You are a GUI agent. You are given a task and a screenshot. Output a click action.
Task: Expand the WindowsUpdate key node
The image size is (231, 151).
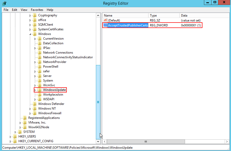coord(35,90)
